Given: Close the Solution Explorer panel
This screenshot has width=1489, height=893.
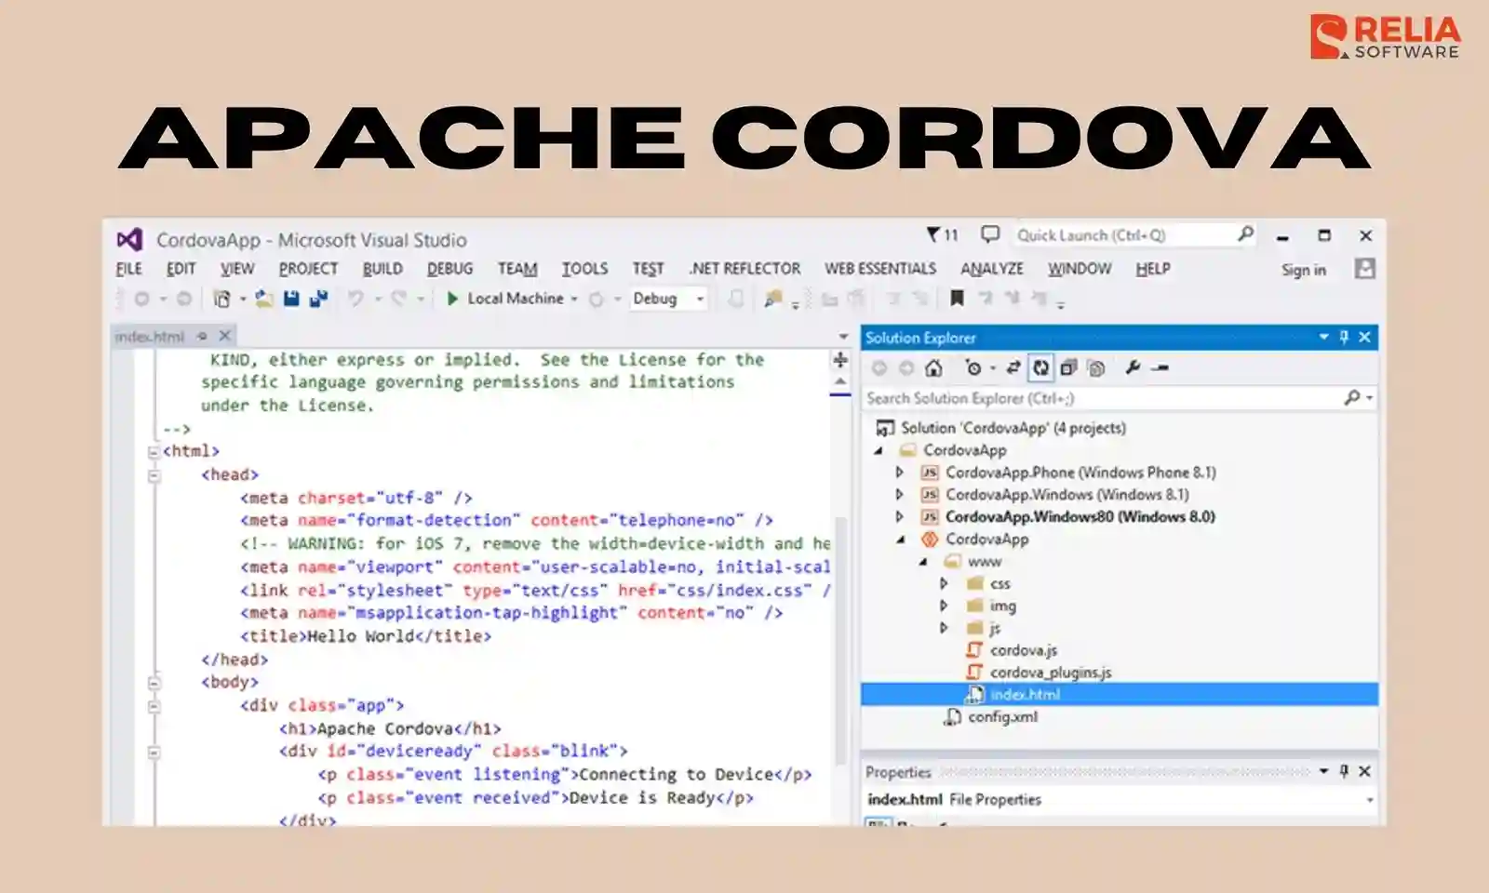Looking at the screenshot, I should coord(1365,337).
